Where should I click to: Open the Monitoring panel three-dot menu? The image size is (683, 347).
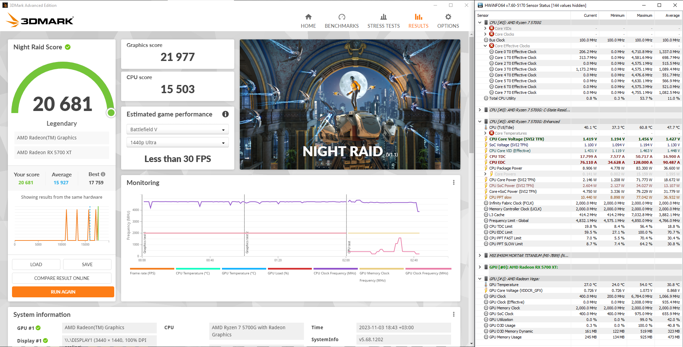[x=454, y=183]
